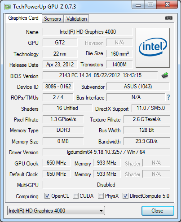
Task: Click the Driver Version field
Action: (x=106, y=152)
